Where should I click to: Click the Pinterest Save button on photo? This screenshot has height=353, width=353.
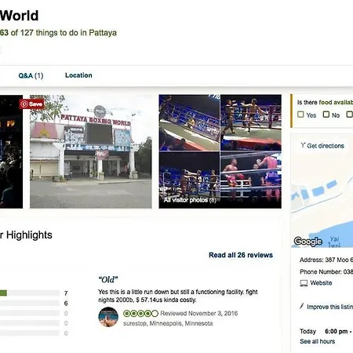[31, 104]
